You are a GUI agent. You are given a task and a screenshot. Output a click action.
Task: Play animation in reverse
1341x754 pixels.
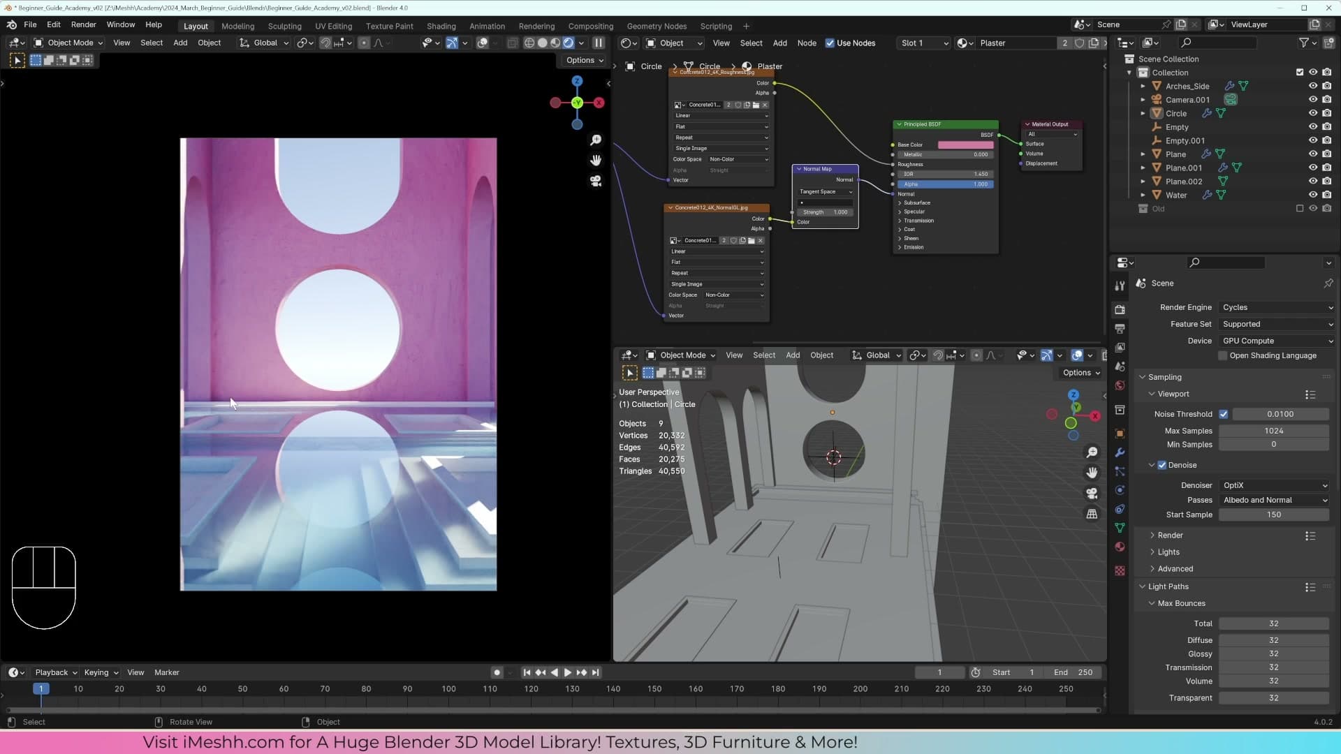(554, 672)
